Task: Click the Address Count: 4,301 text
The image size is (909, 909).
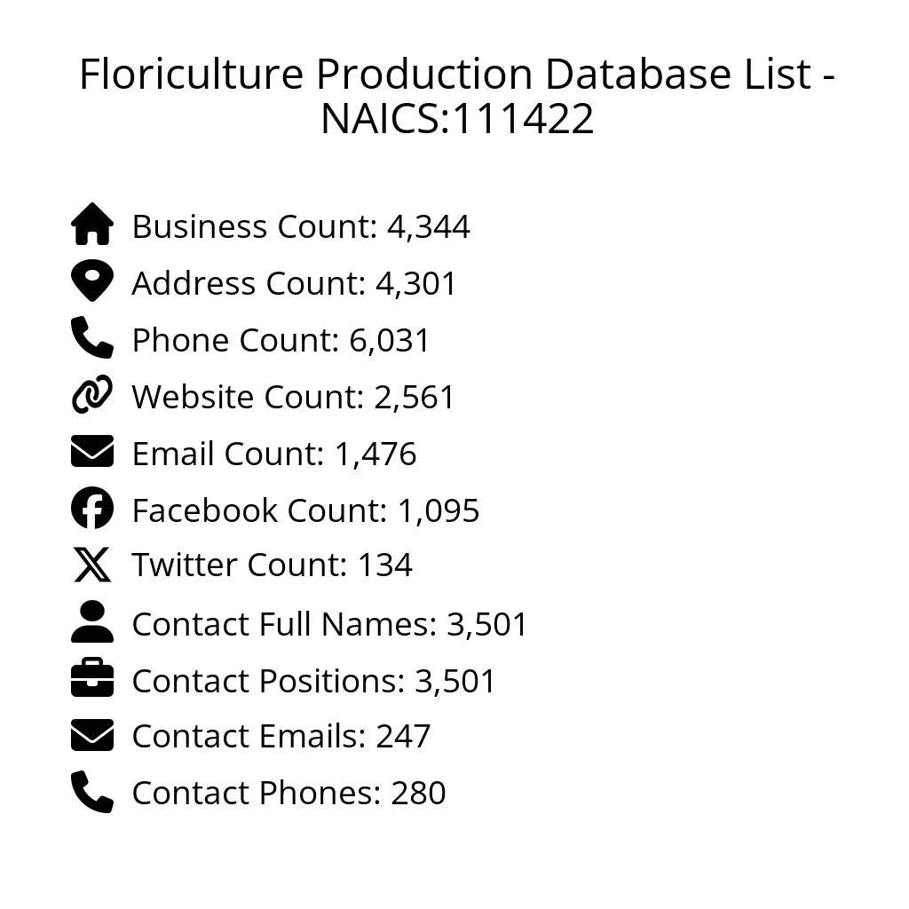Action: (x=294, y=284)
